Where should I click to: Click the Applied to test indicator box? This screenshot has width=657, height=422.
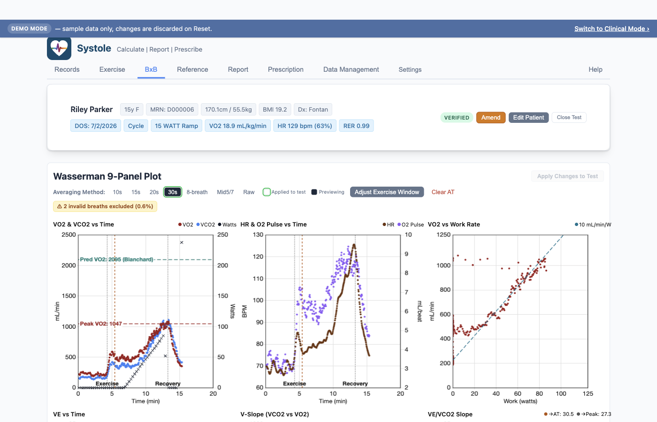point(267,192)
